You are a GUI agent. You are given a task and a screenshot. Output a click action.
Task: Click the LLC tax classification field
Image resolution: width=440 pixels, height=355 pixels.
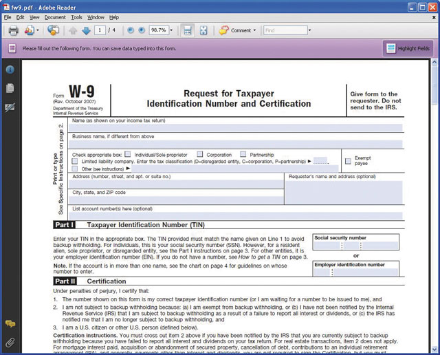tap(320, 161)
